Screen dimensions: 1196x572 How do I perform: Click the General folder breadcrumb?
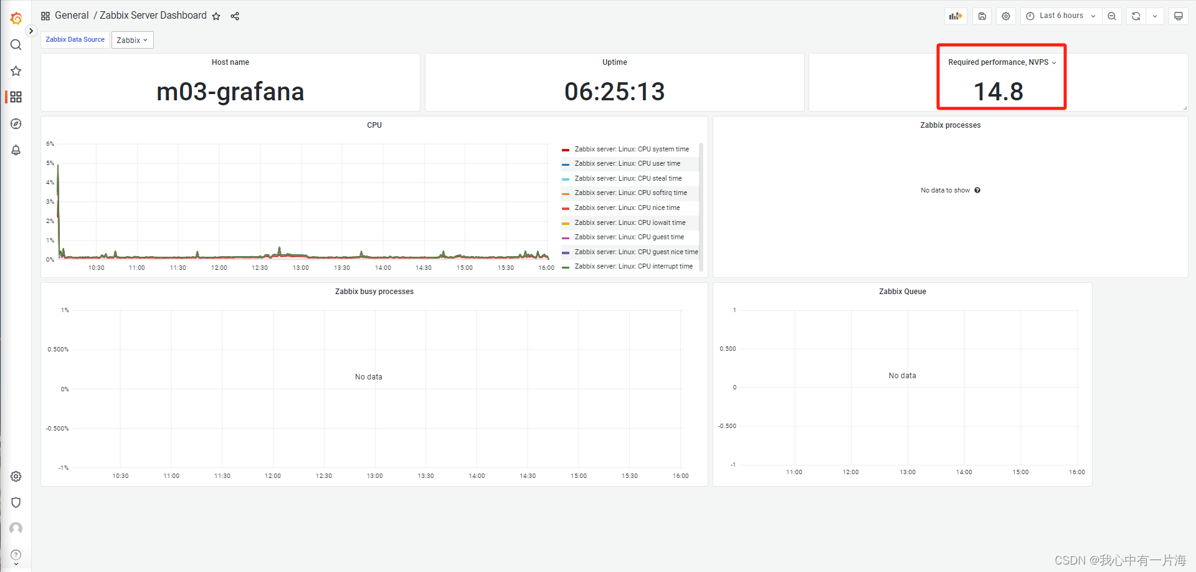(x=72, y=16)
